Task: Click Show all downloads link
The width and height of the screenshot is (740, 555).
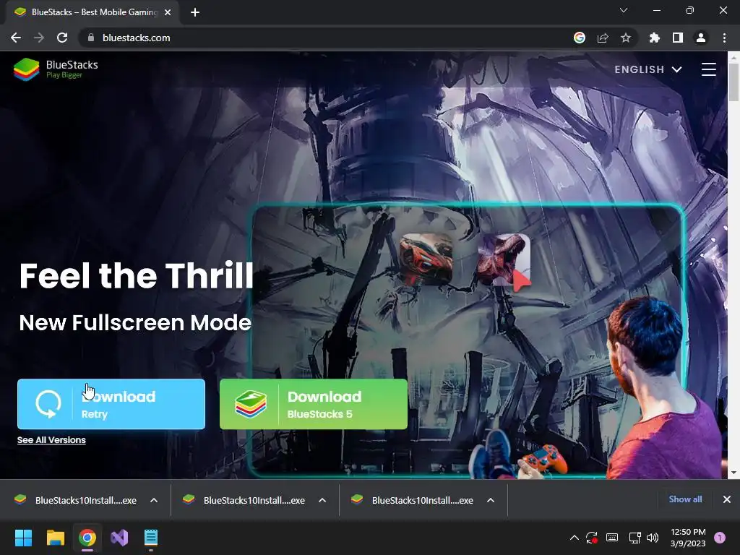Action: point(685,499)
